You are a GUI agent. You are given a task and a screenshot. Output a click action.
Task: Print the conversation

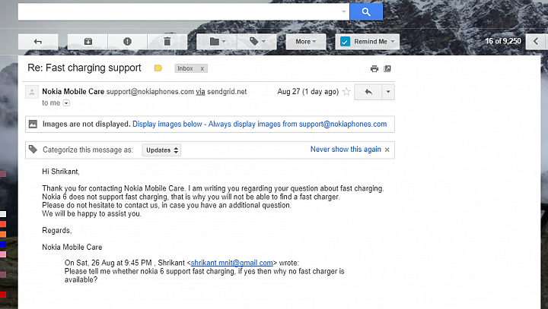point(374,68)
